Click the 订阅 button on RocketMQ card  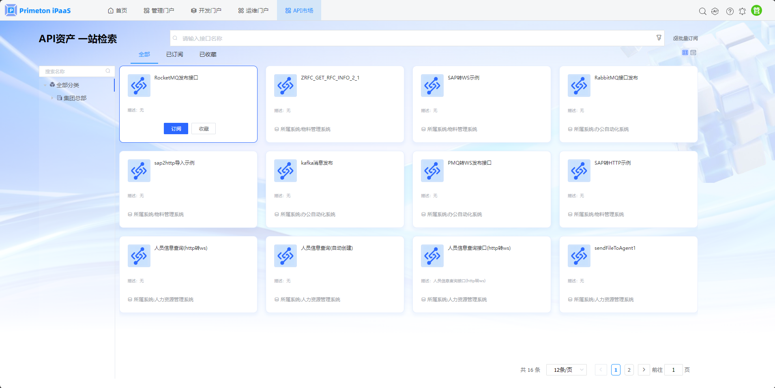(176, 129)
